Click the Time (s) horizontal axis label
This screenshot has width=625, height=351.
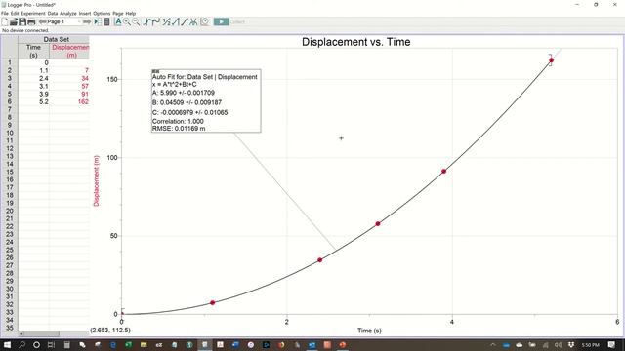point(369,331)
